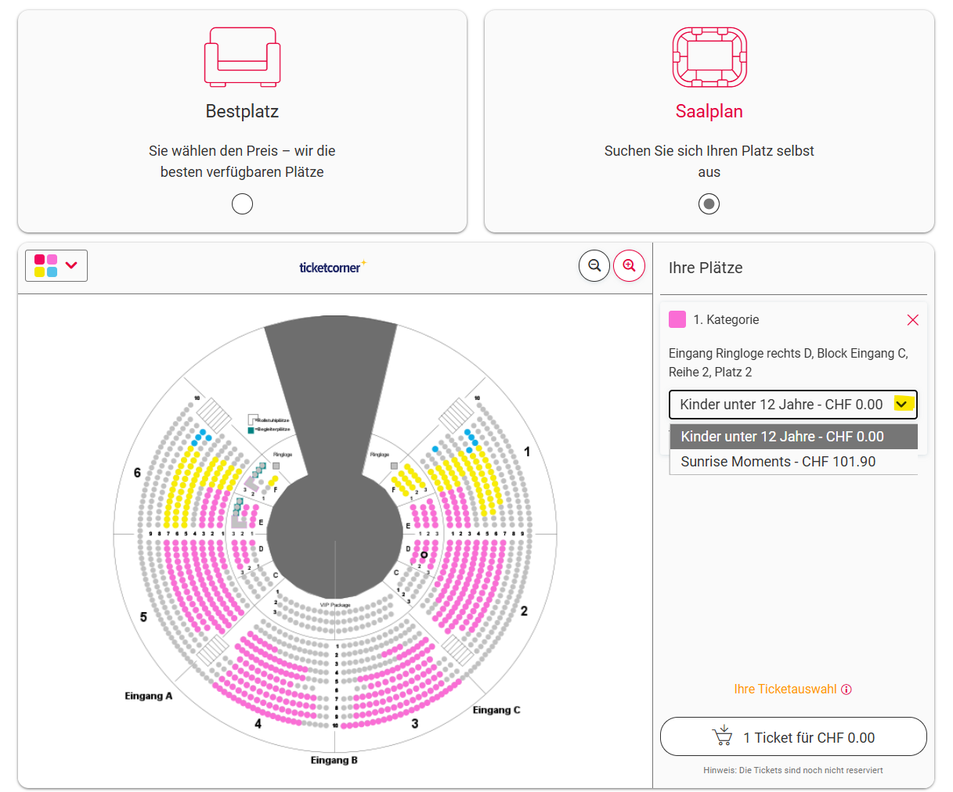
Task: Click the Rollstuhlplätze legend box in the seat map
Action: click(252, 419)
